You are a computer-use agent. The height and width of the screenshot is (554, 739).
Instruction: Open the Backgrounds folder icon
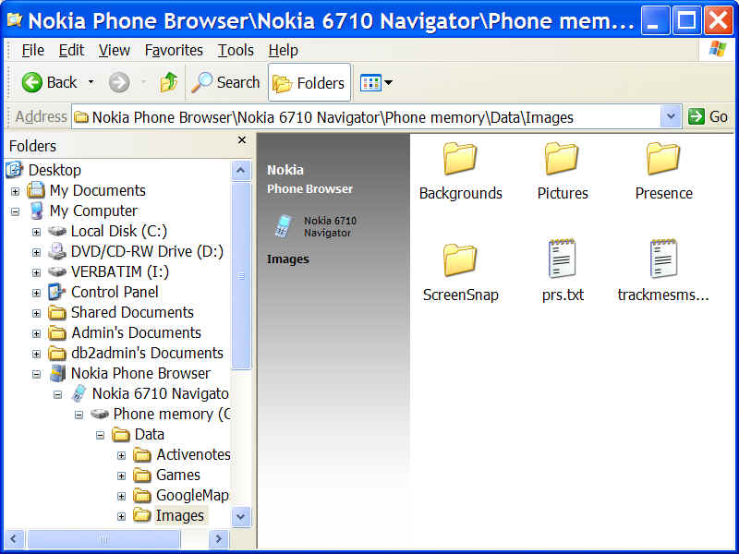point(460,160)
